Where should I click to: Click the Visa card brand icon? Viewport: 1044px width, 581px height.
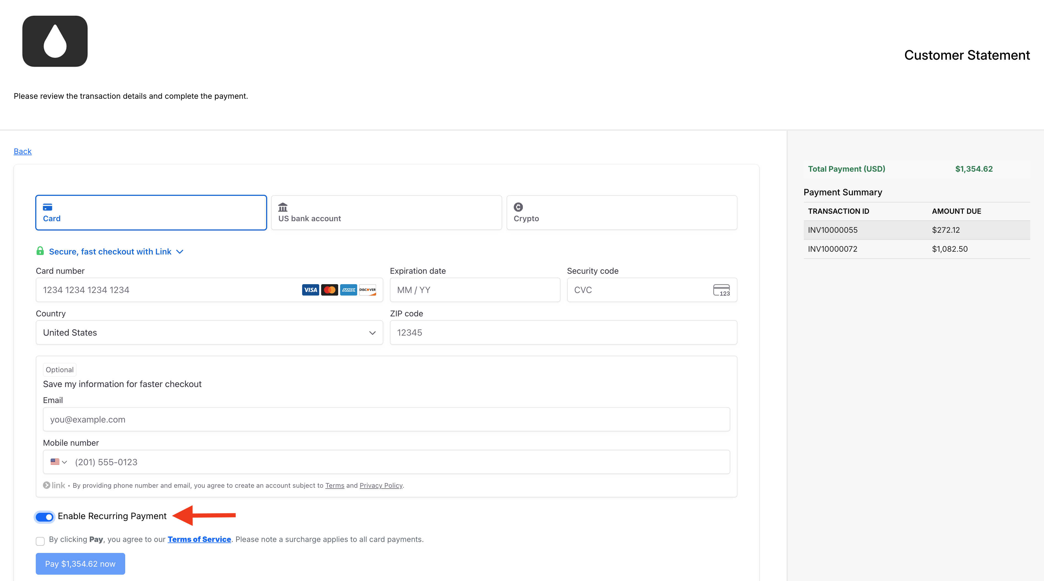310,290
